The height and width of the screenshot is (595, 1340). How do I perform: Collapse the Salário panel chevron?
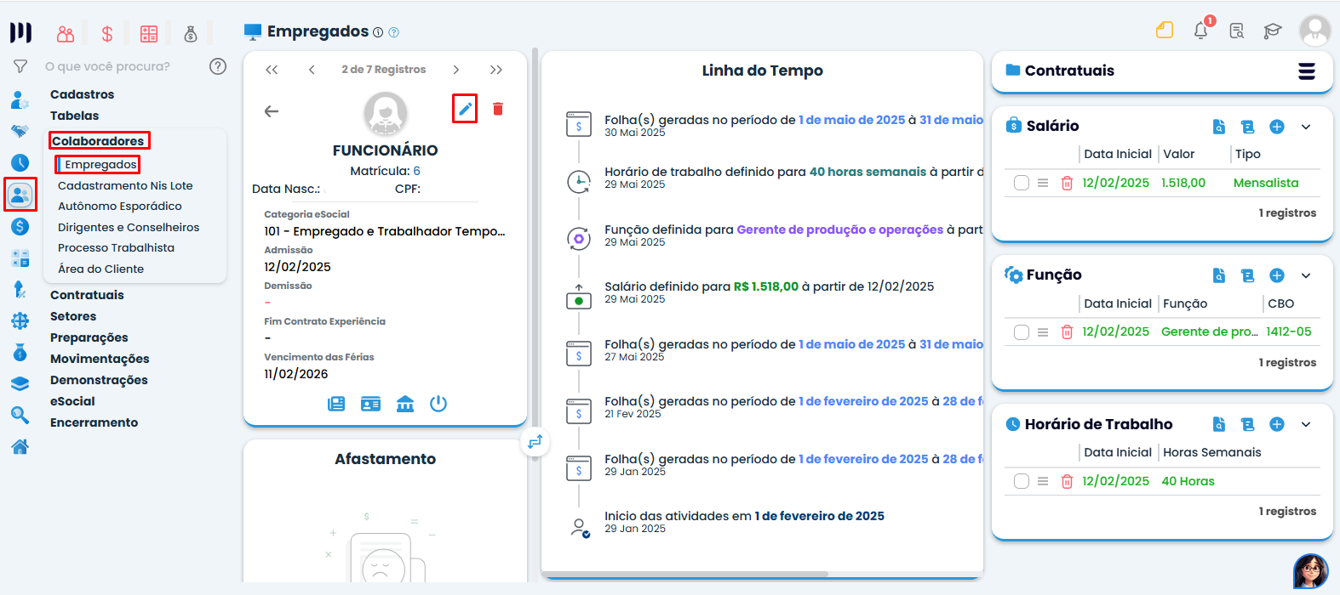point(1306,127)
